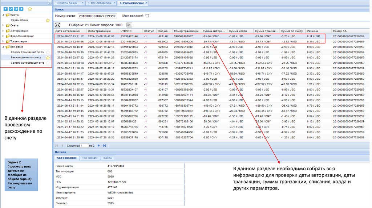The image size is (372, 208).
Task: Click the fullscreen expand grid icon
Action: click(57, 25)
